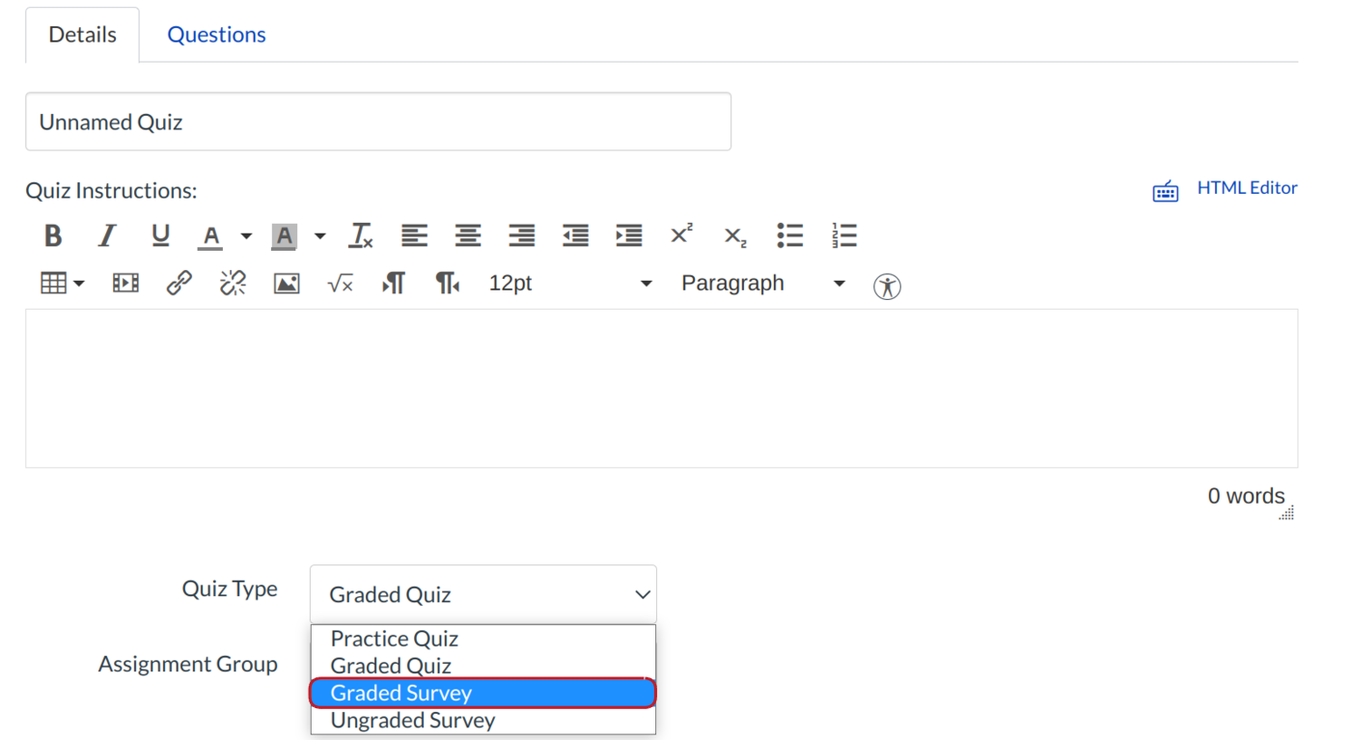
Task: Insert media into the editor
Action: (x=125, y=284)
